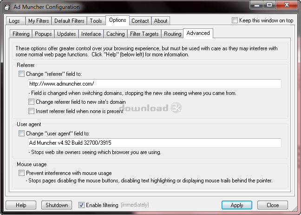Click the Shutdown button
This screenshot has height=215, width=301.
pos(57,205)
